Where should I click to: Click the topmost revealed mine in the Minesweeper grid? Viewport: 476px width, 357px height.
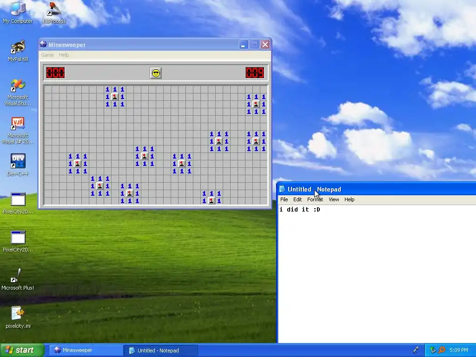(115, 97)
